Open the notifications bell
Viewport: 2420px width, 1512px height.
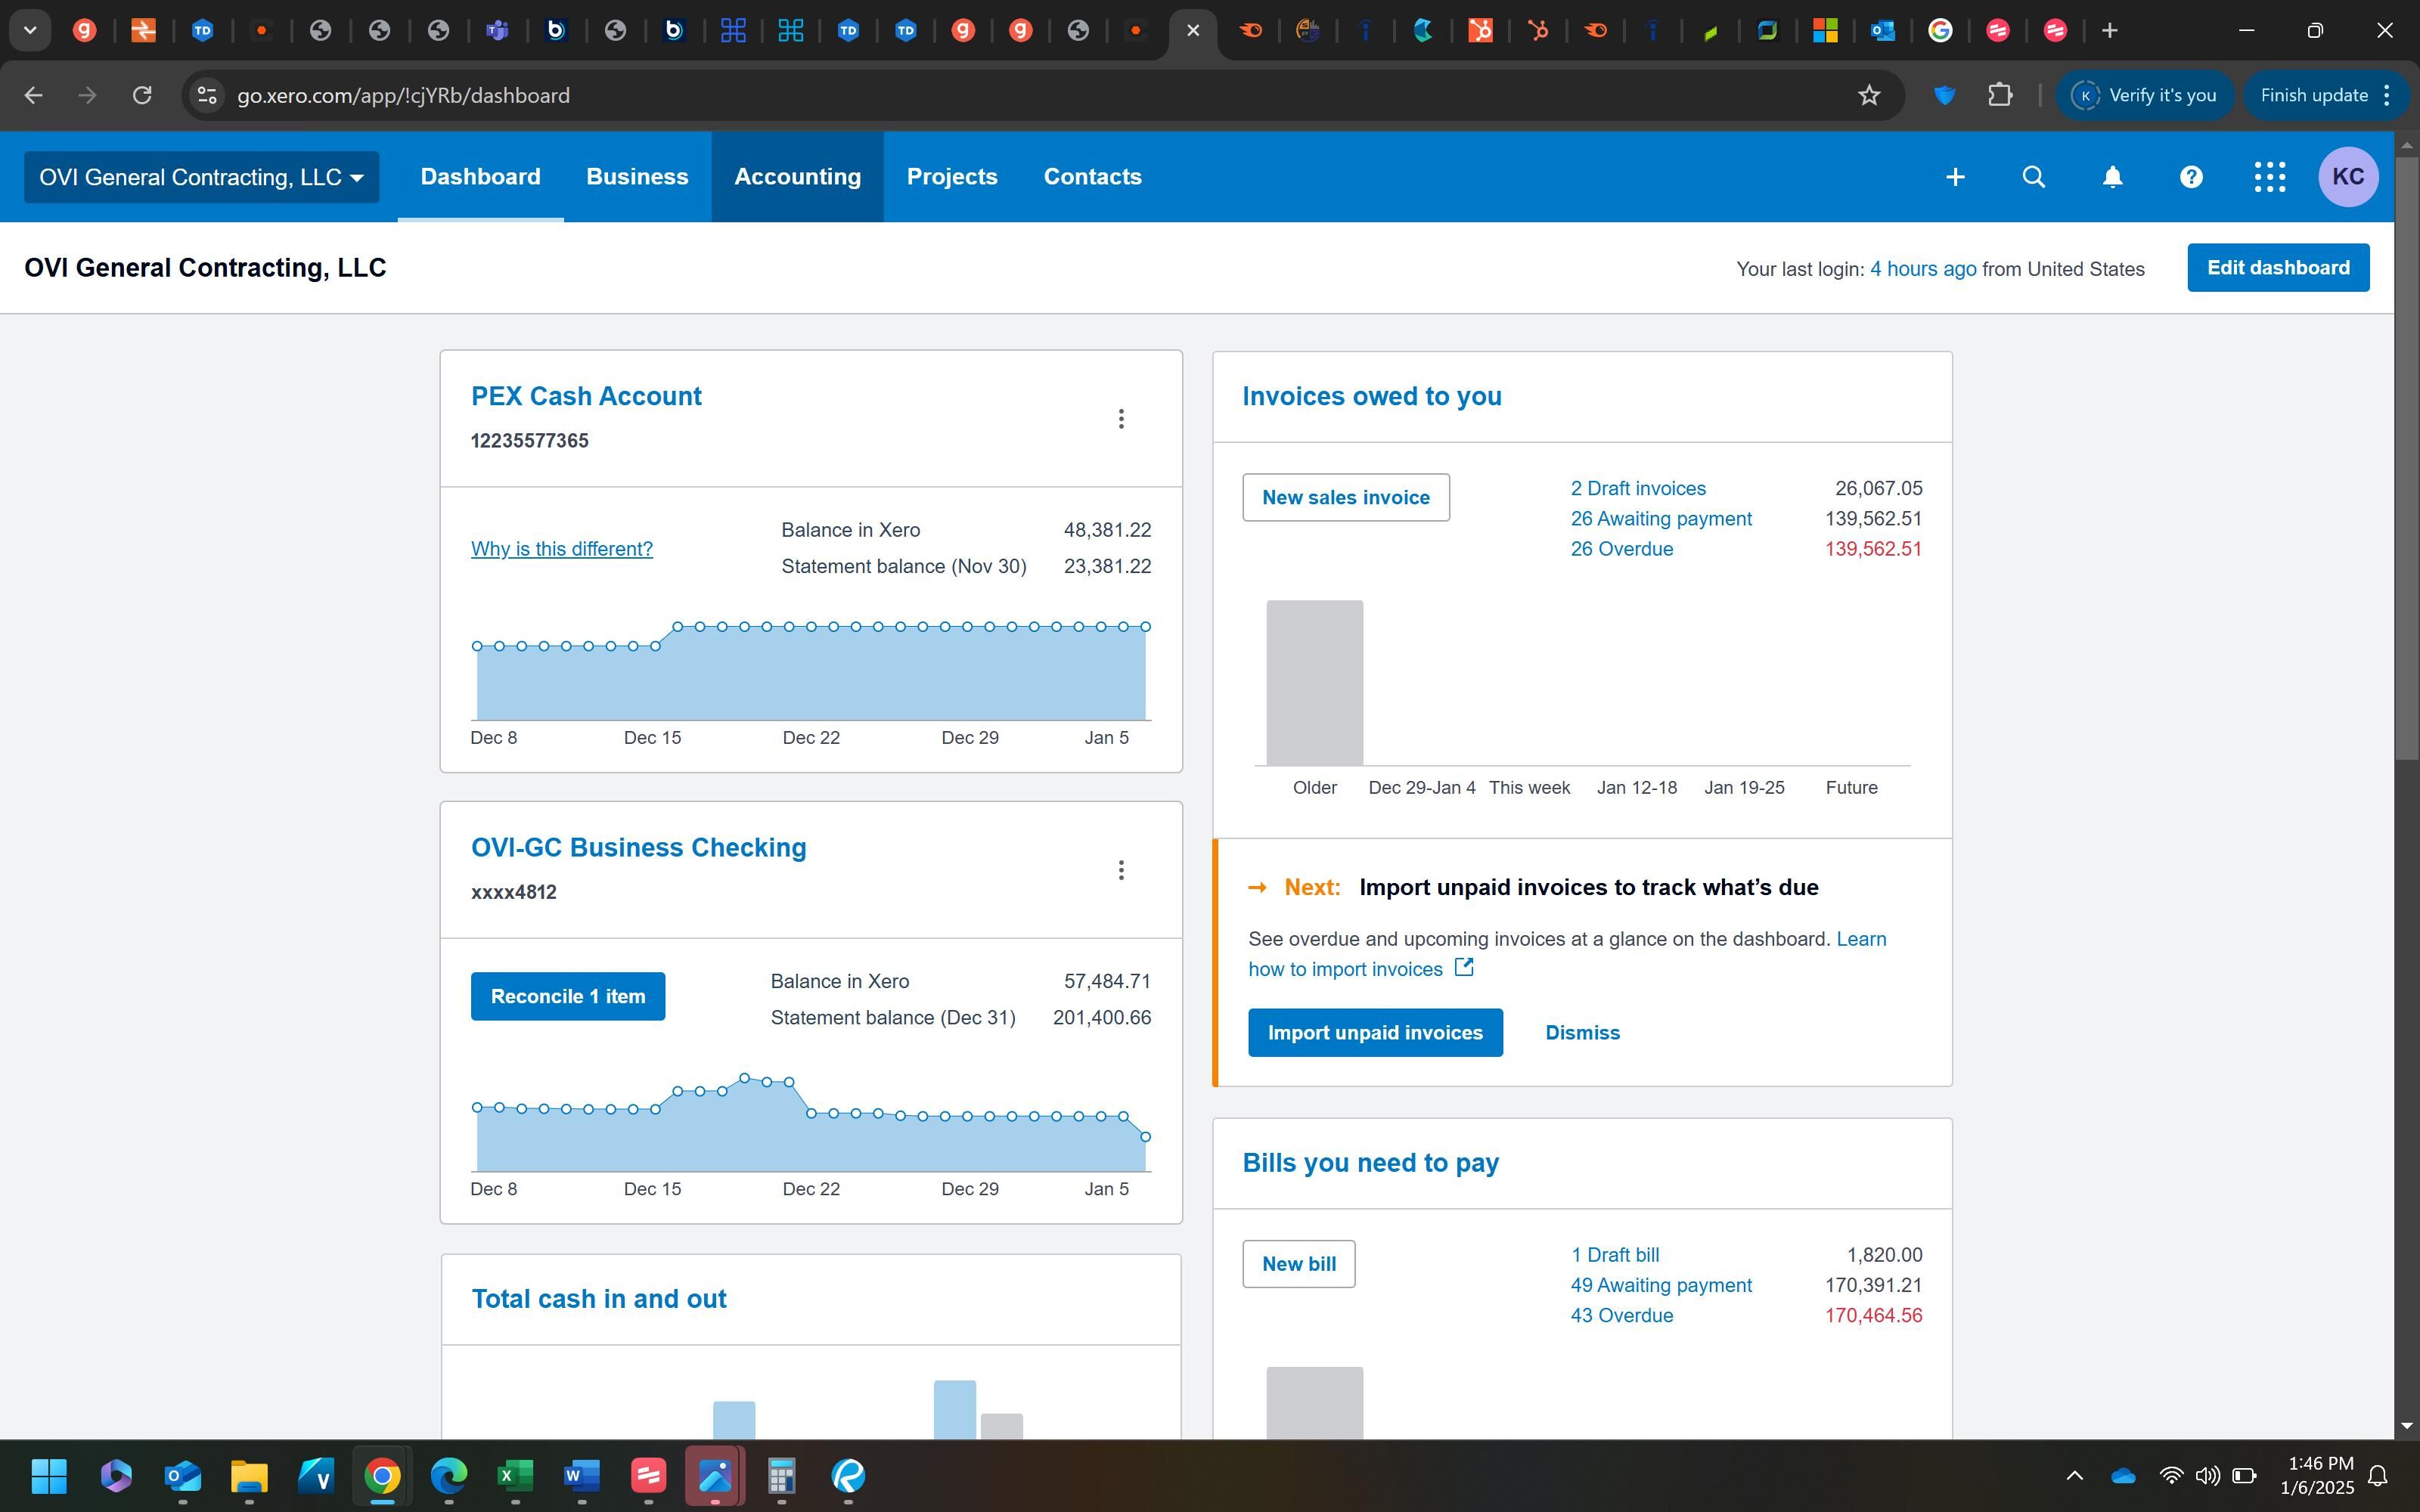(2112, 177)
